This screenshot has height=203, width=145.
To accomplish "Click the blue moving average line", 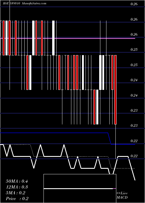I will 68,133.
